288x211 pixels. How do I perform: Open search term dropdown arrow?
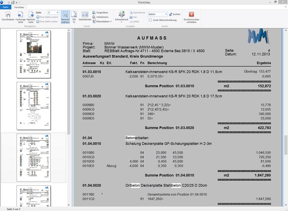point(166,14)
